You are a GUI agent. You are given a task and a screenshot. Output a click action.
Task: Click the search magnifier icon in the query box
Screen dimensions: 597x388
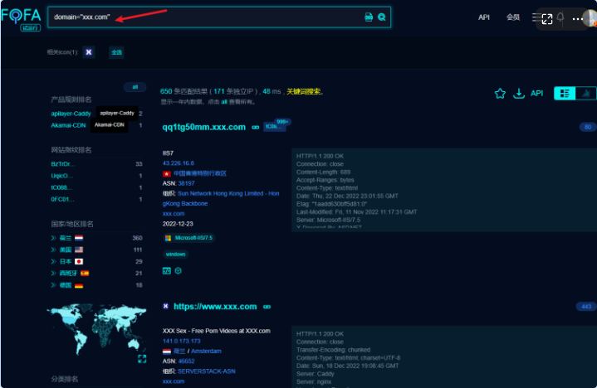point(381,17)
